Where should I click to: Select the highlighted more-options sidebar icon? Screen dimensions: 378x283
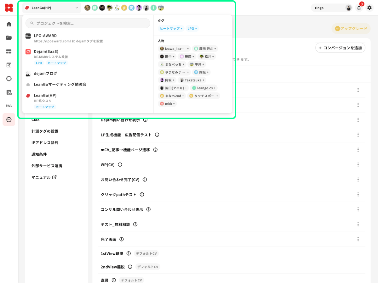(x=9, y=119)
